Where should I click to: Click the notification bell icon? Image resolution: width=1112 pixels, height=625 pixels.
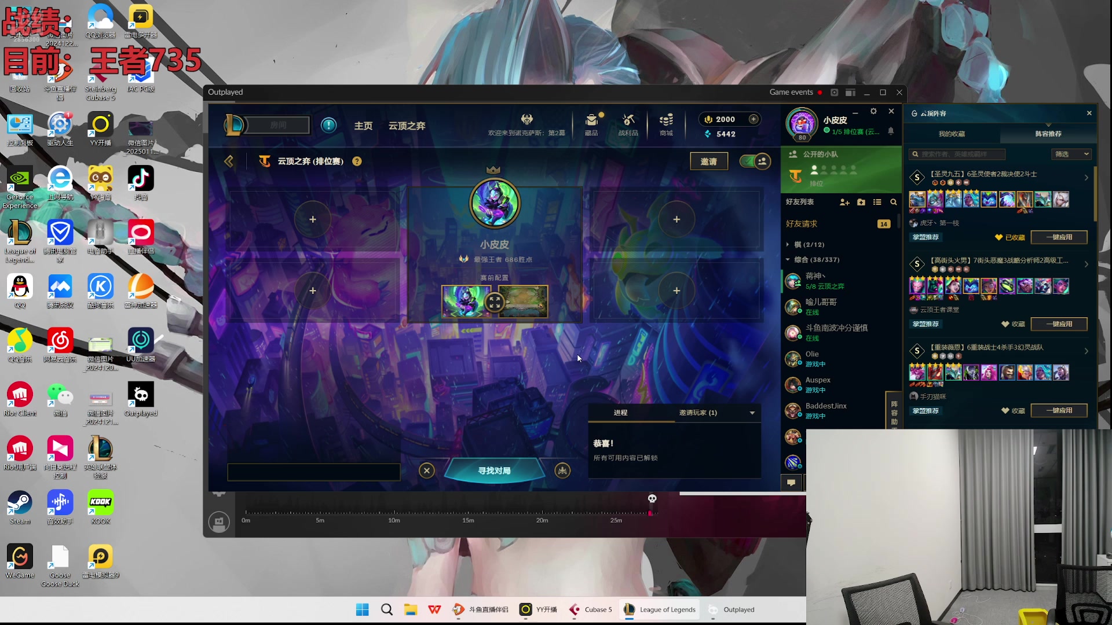pos(891,131)
